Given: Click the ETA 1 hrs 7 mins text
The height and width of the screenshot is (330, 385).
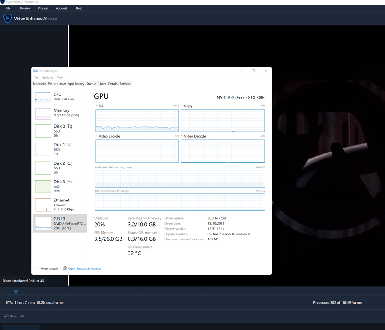Looking at the screenshot, I should pos(34,302).
